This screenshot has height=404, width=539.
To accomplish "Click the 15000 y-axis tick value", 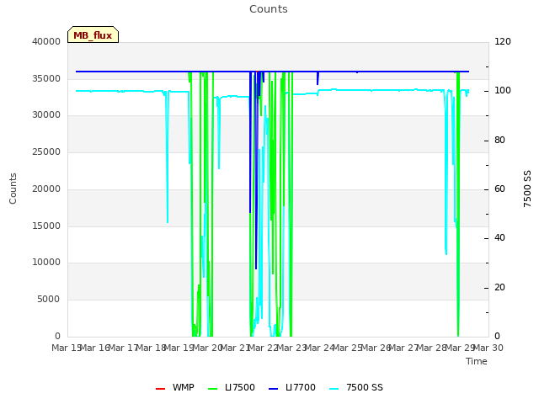I will (x=46, y=226).
